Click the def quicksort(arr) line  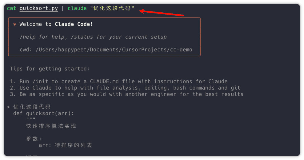pyautogui.click(x=43, y=113)
